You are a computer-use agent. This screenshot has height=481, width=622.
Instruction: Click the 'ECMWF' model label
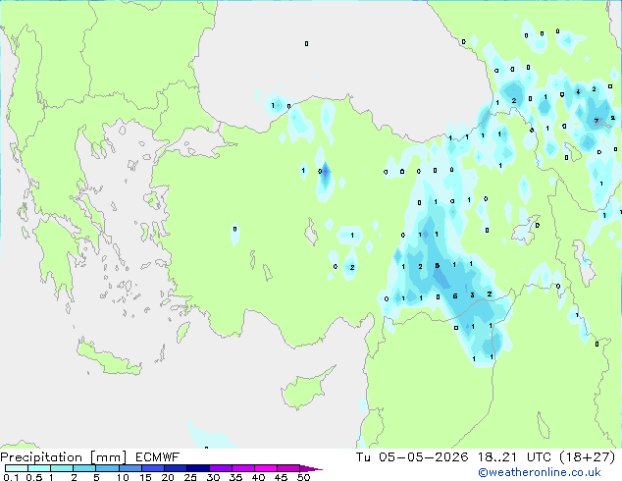157,457
